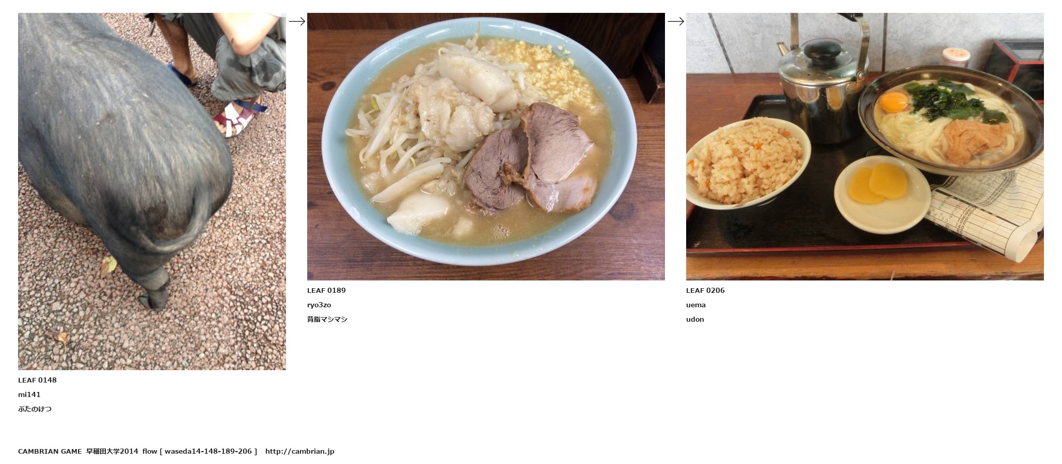Click the LEAF 0148 label
This screenshot has height=464, width=1062.
37,380
